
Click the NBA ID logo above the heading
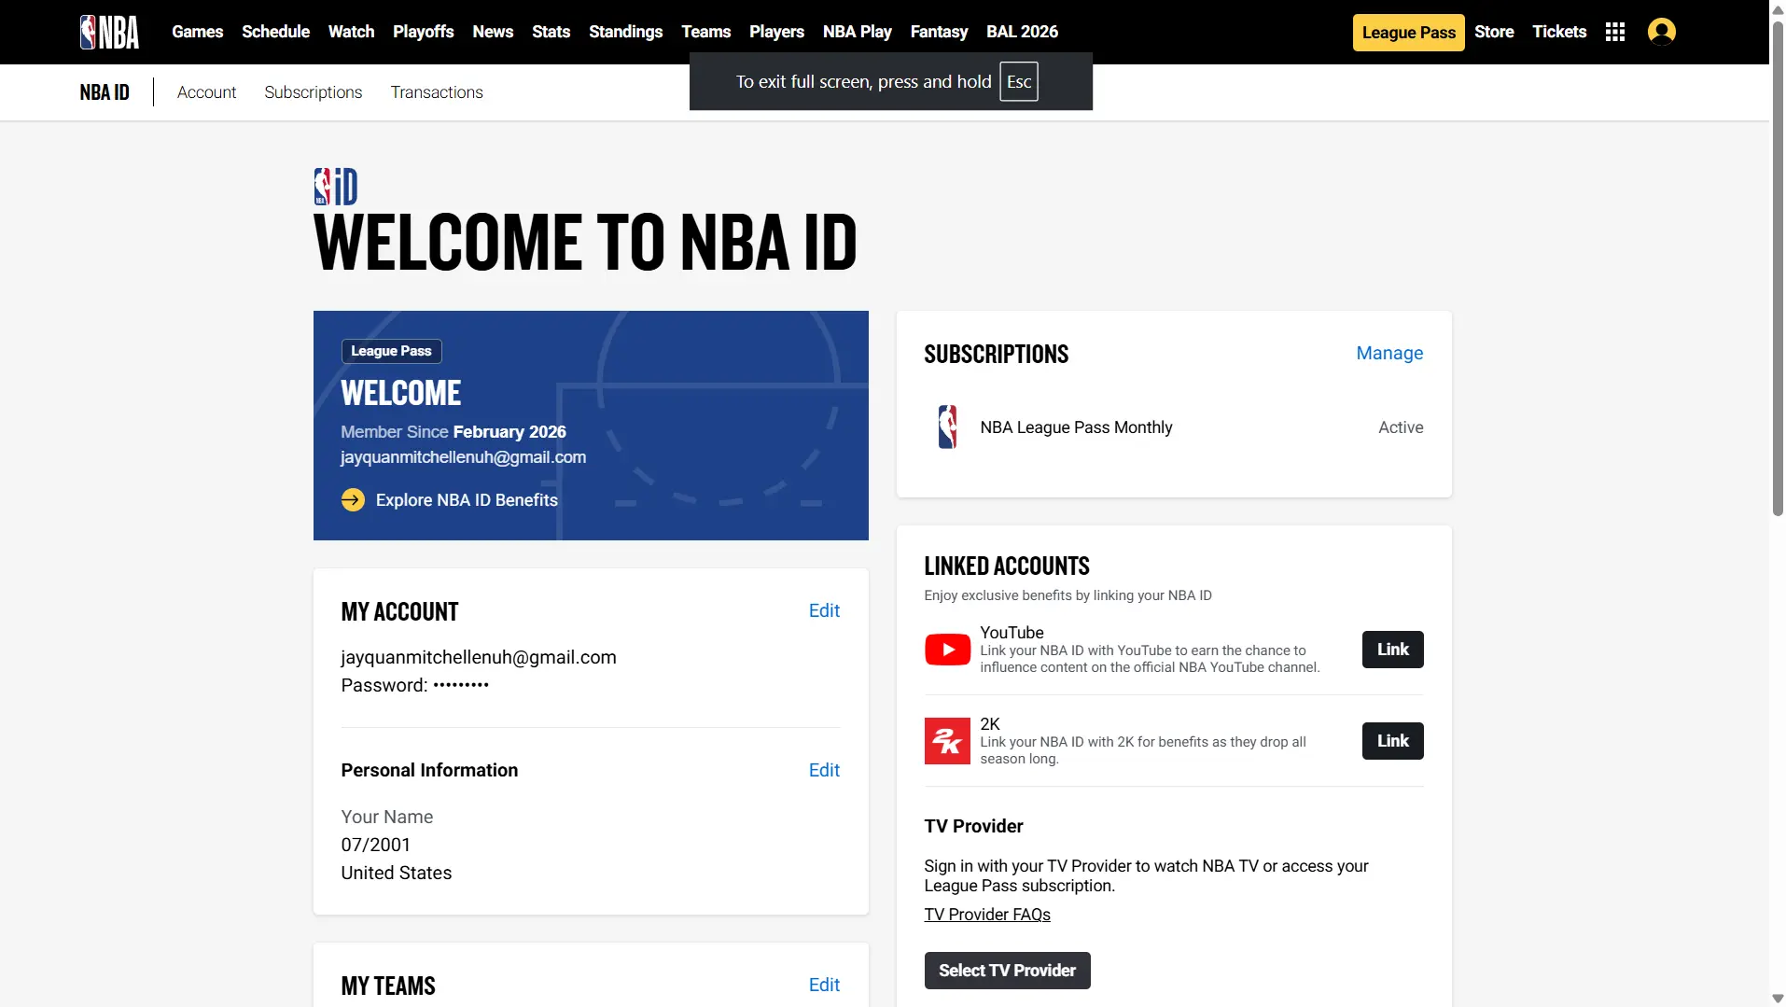[336, 187]
